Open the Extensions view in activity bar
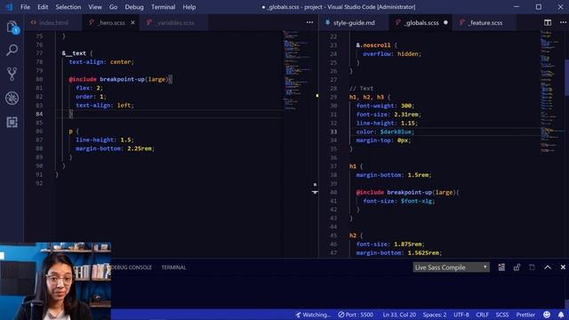 pos(12,122)
